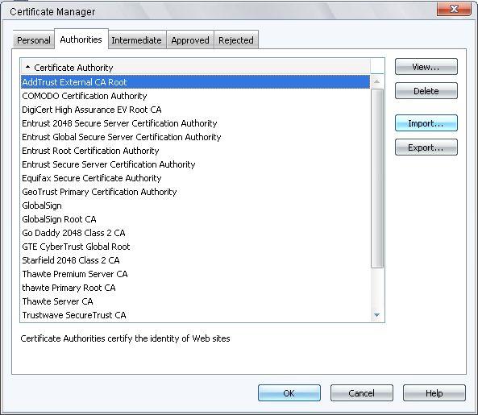478x415 pixels.
Task: Click the scrollbar down arrow
Action: tap(377, 315)
